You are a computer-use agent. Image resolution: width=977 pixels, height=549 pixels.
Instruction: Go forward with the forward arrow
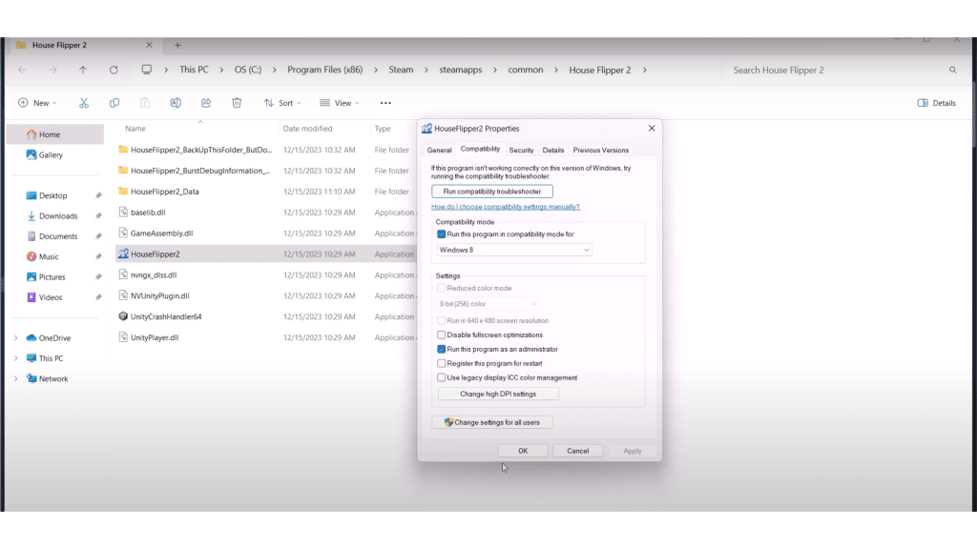[x=52, y=70]
